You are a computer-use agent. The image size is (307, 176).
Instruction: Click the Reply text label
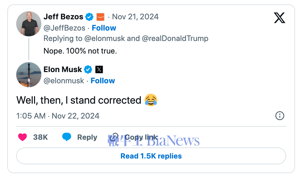click(87, 137)
